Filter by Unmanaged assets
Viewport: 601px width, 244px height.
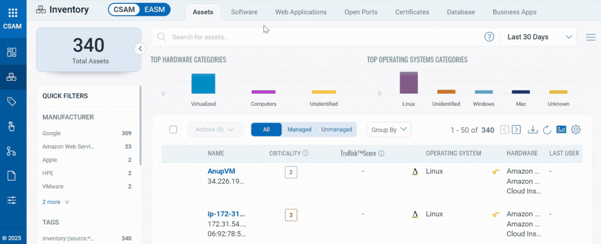pyautogui.click(x=336, y=130)
